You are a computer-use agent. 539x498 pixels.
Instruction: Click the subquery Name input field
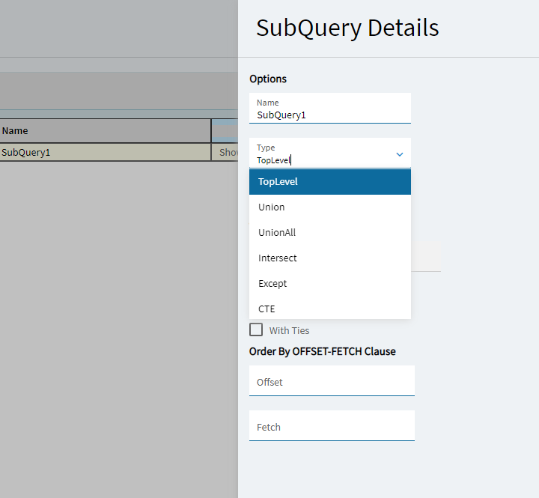(x=329, y=115)
